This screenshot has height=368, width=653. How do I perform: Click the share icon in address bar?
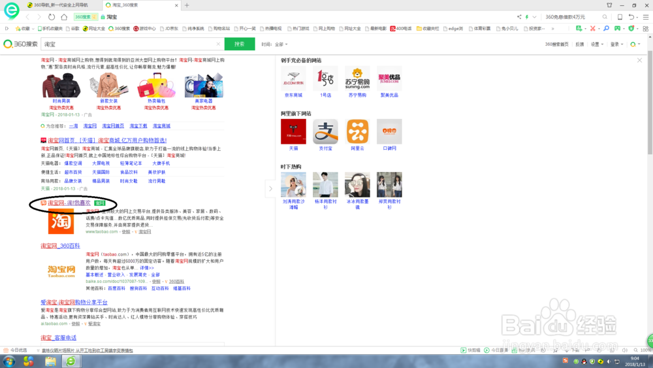click(519, 17)
